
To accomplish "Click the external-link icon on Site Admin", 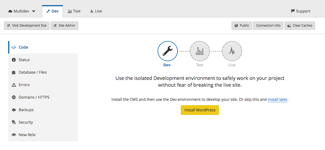I will click(x=55, y=26).
